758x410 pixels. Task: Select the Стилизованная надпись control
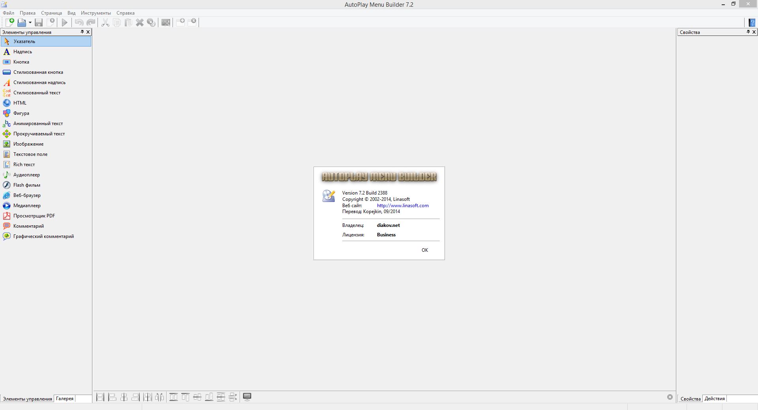[x=46, y=82]
